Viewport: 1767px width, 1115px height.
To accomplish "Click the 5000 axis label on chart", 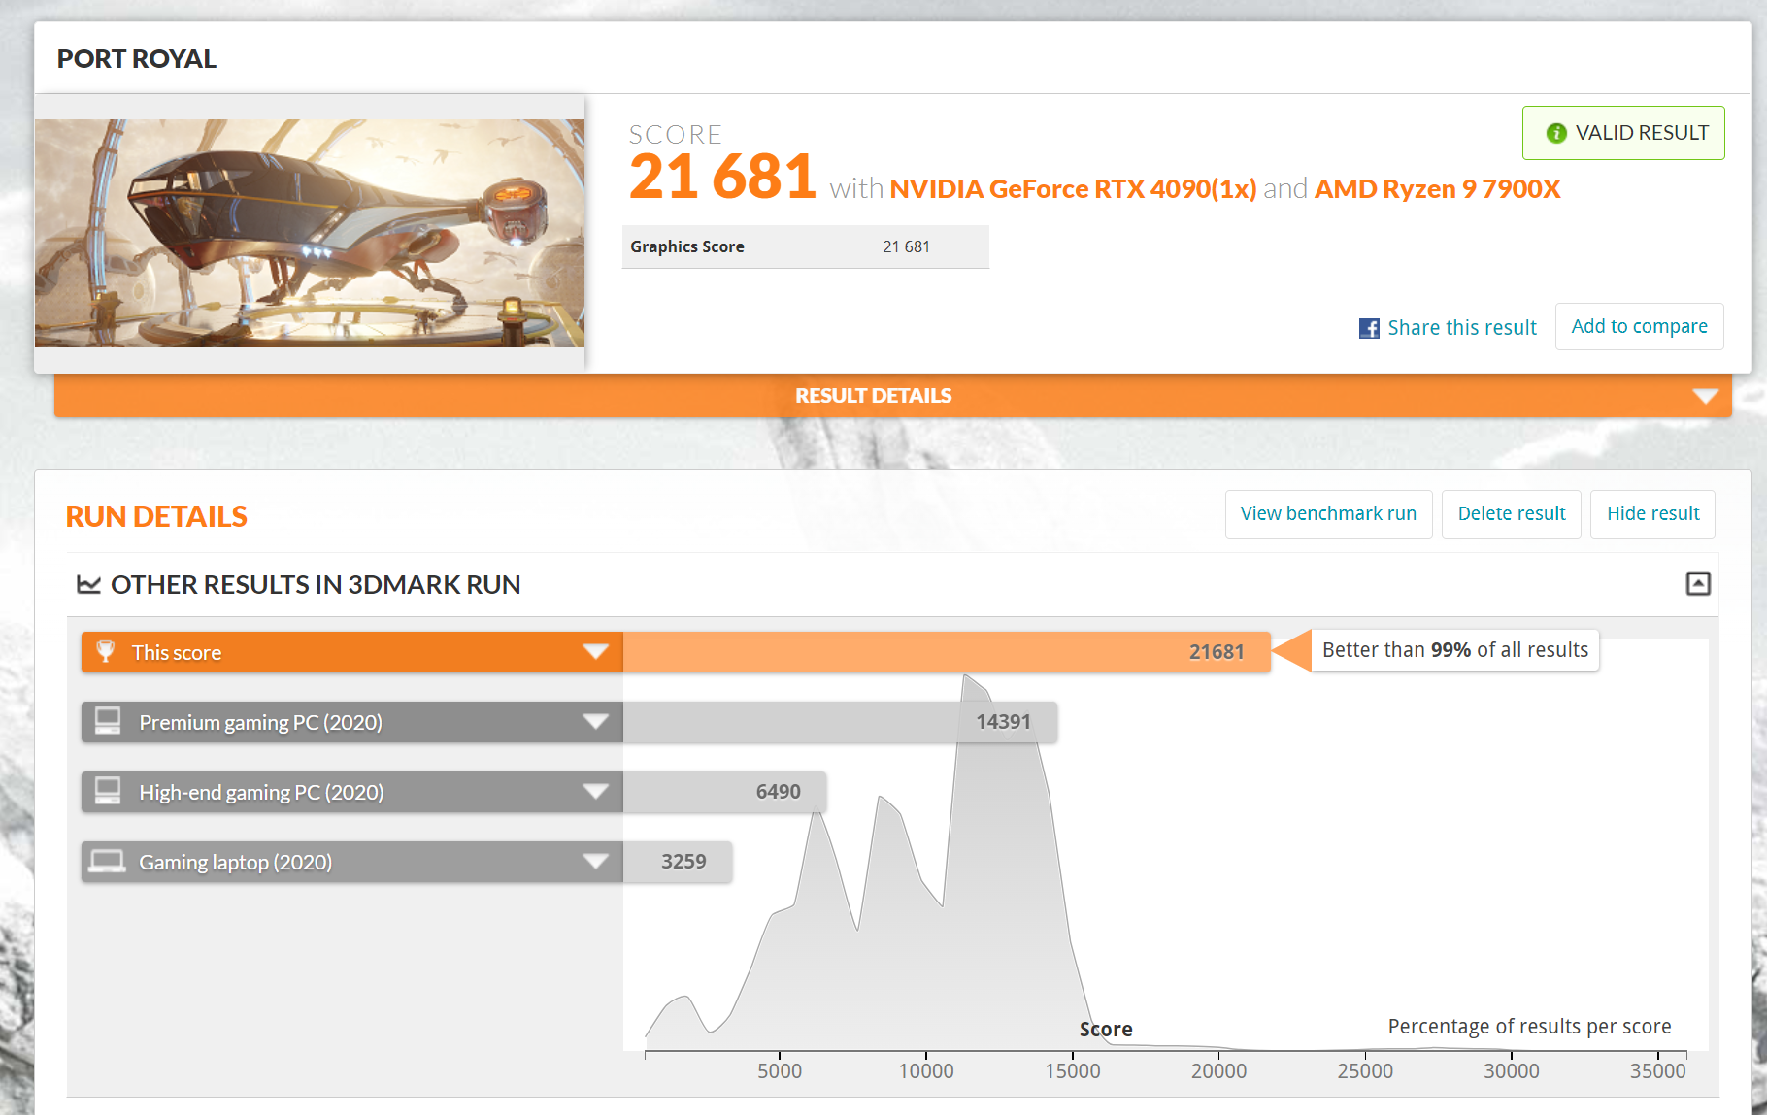I will (x=780, y=1071).
